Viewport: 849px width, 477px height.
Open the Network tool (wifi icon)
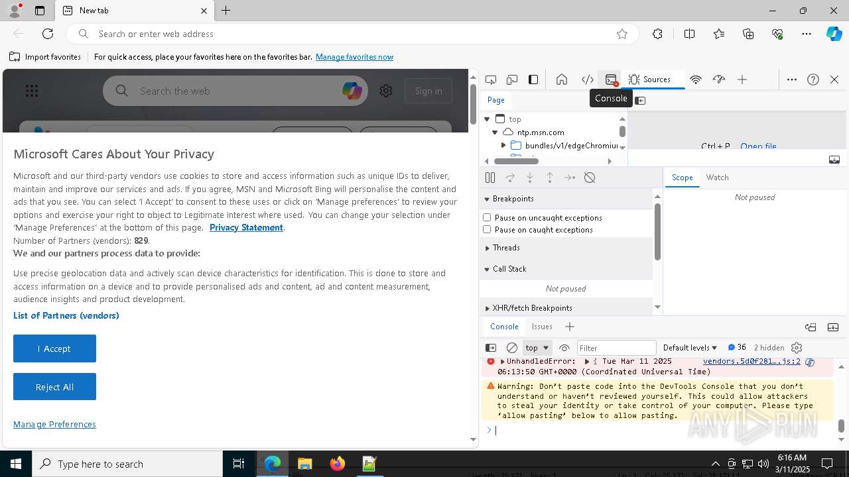pos(696,79)
